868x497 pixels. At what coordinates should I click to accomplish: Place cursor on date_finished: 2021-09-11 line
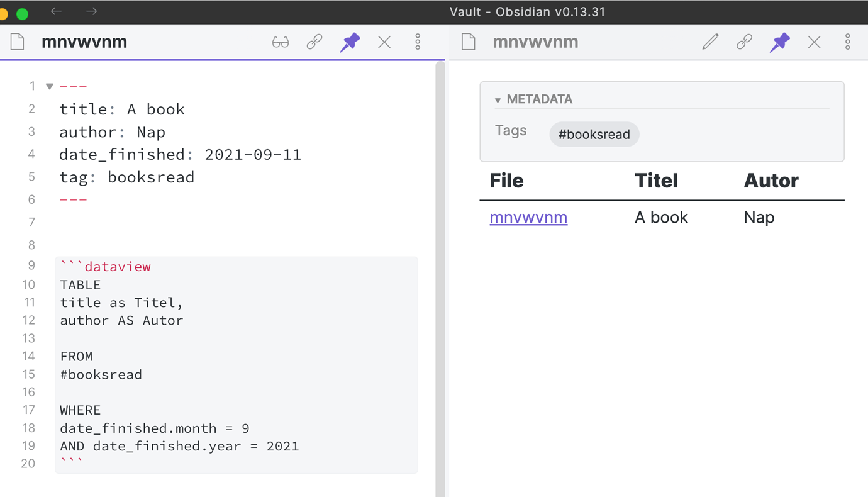click(x=180, y=154)
